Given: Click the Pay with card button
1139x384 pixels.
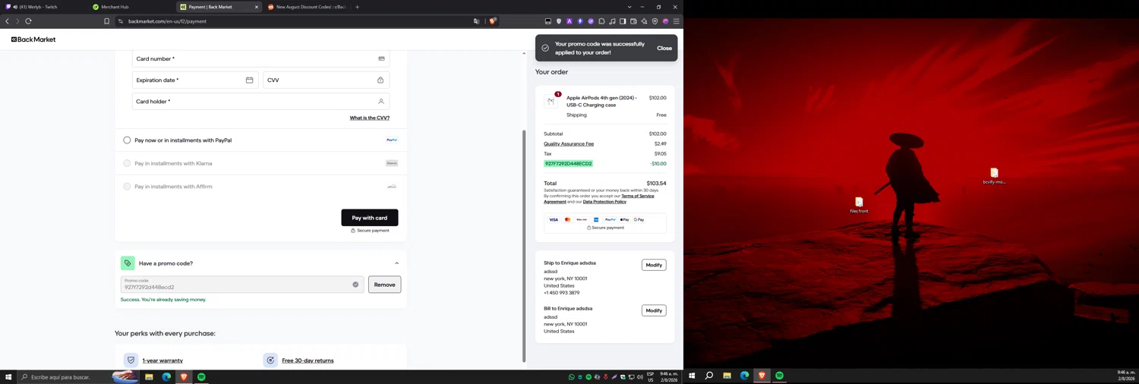Looking at the screenshot, I should click(x=370, y=218).
